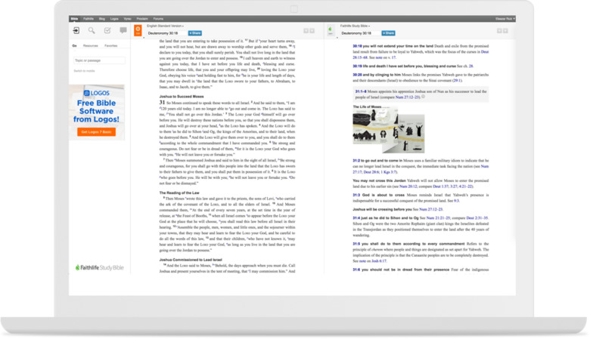Open Proclaim in top navigation
Image resolution: width=590 pixels, height=339 pixels.
click(x=142, y=19)
